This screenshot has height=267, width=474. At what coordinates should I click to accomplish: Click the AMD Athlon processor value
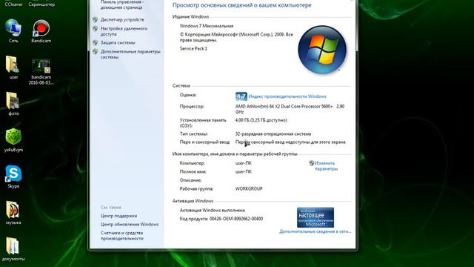[x=290, y=109]
